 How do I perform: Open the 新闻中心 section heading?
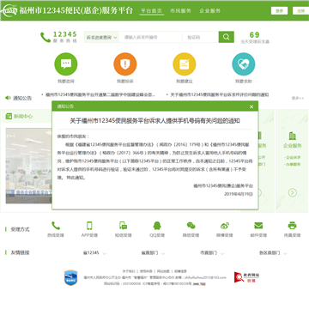(23, 117)
